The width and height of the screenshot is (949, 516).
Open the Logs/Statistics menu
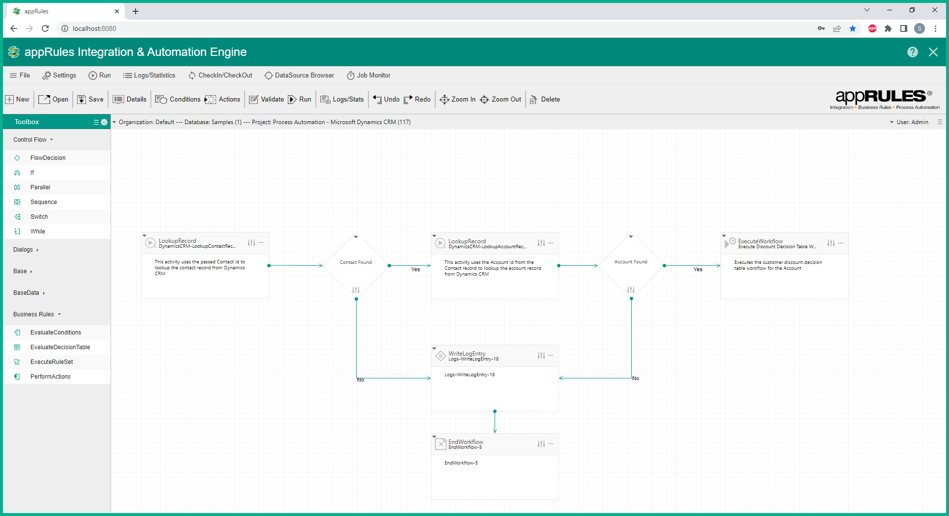tap(149, 75)
